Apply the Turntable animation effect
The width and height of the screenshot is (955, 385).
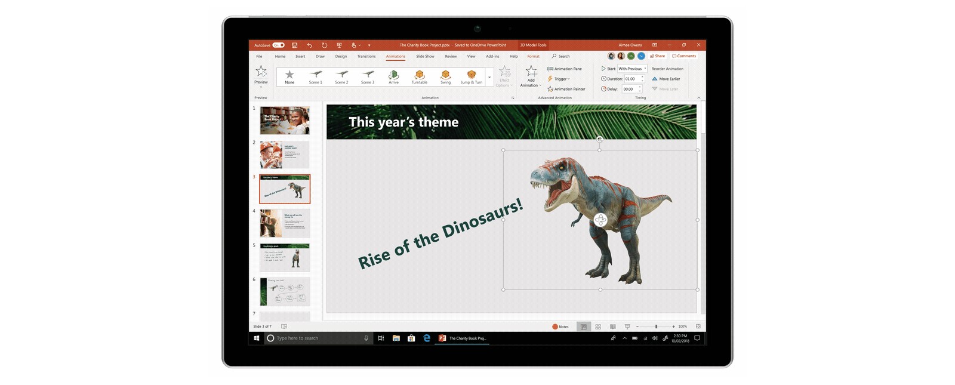pyautogui.click(x=419, y=76)
